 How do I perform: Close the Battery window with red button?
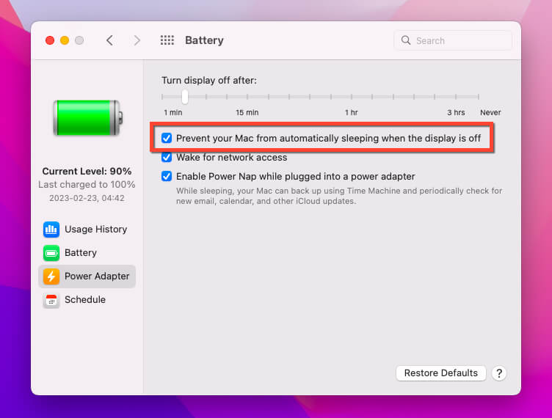[x=50, y=40]
